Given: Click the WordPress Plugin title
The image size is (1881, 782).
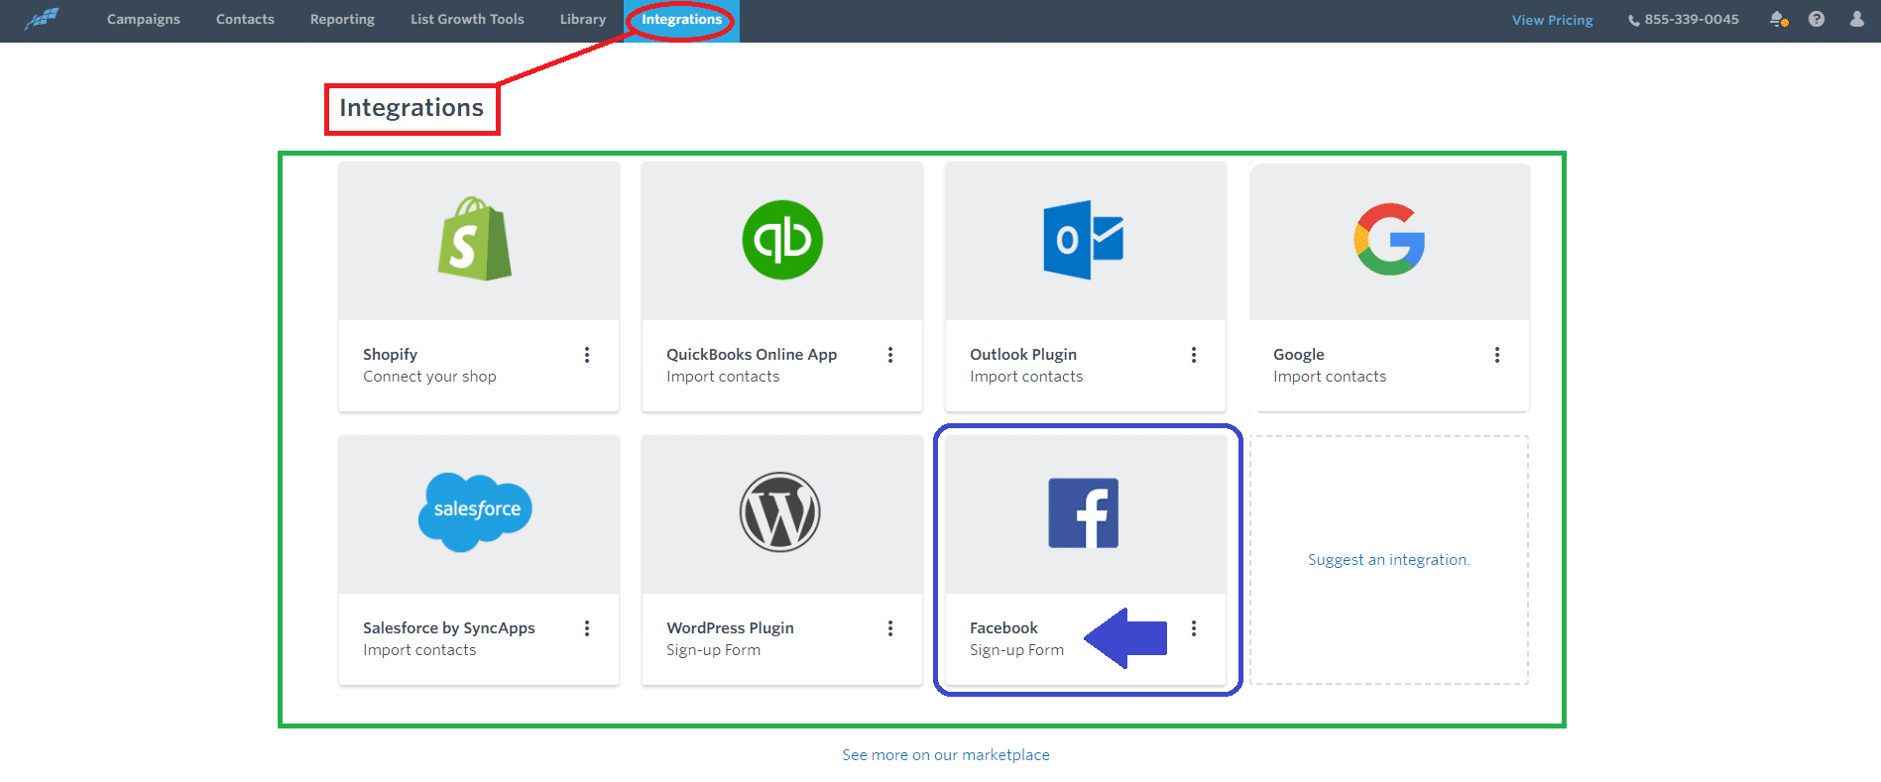Looking at the screenshot, I should click(730, 628).
